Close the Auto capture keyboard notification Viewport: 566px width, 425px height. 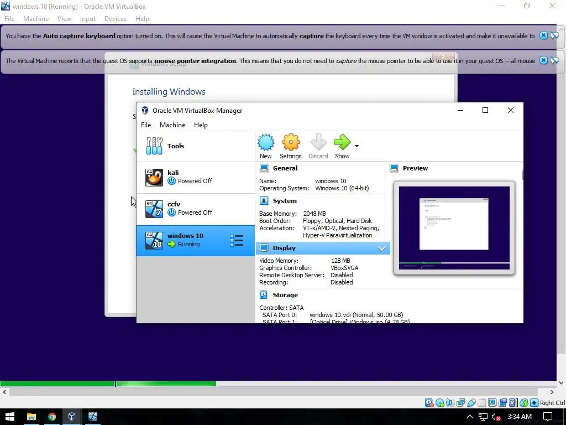(x=543, y=35)
